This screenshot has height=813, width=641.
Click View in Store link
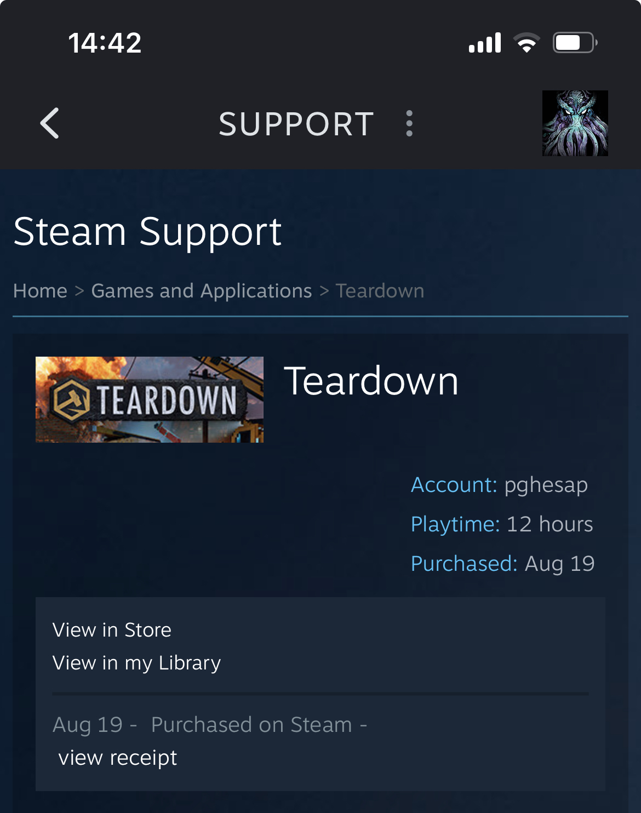pyautogui.click(x=112, y=630)
